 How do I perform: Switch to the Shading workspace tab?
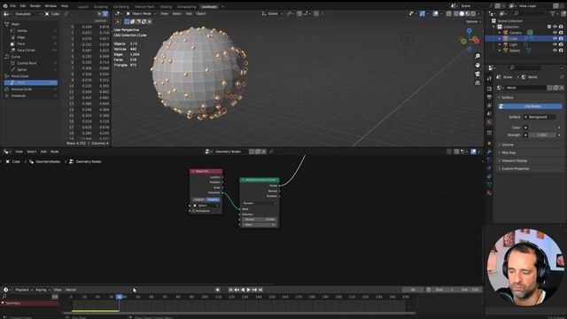click(x=166, y=6)
